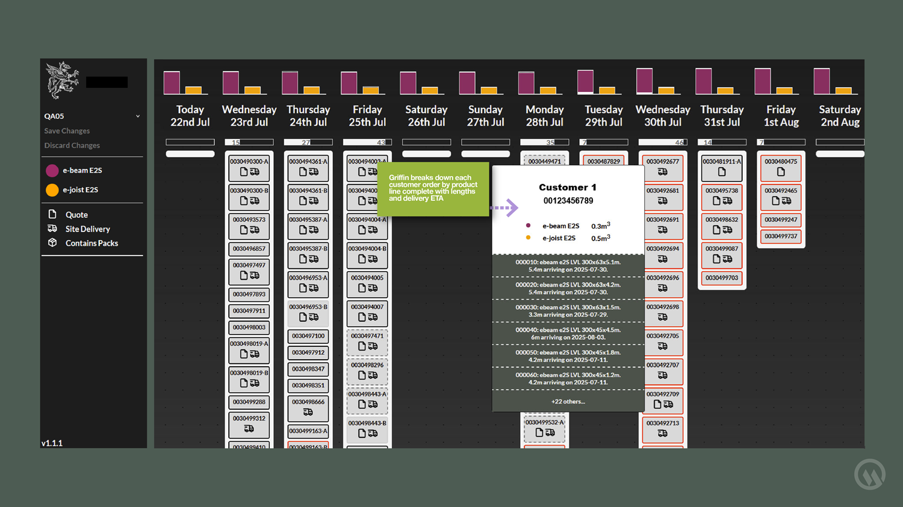Select the Wednesday 23rd Jul column header
The height and width of the screenshot is (507, 903).
tap(249, 115)
